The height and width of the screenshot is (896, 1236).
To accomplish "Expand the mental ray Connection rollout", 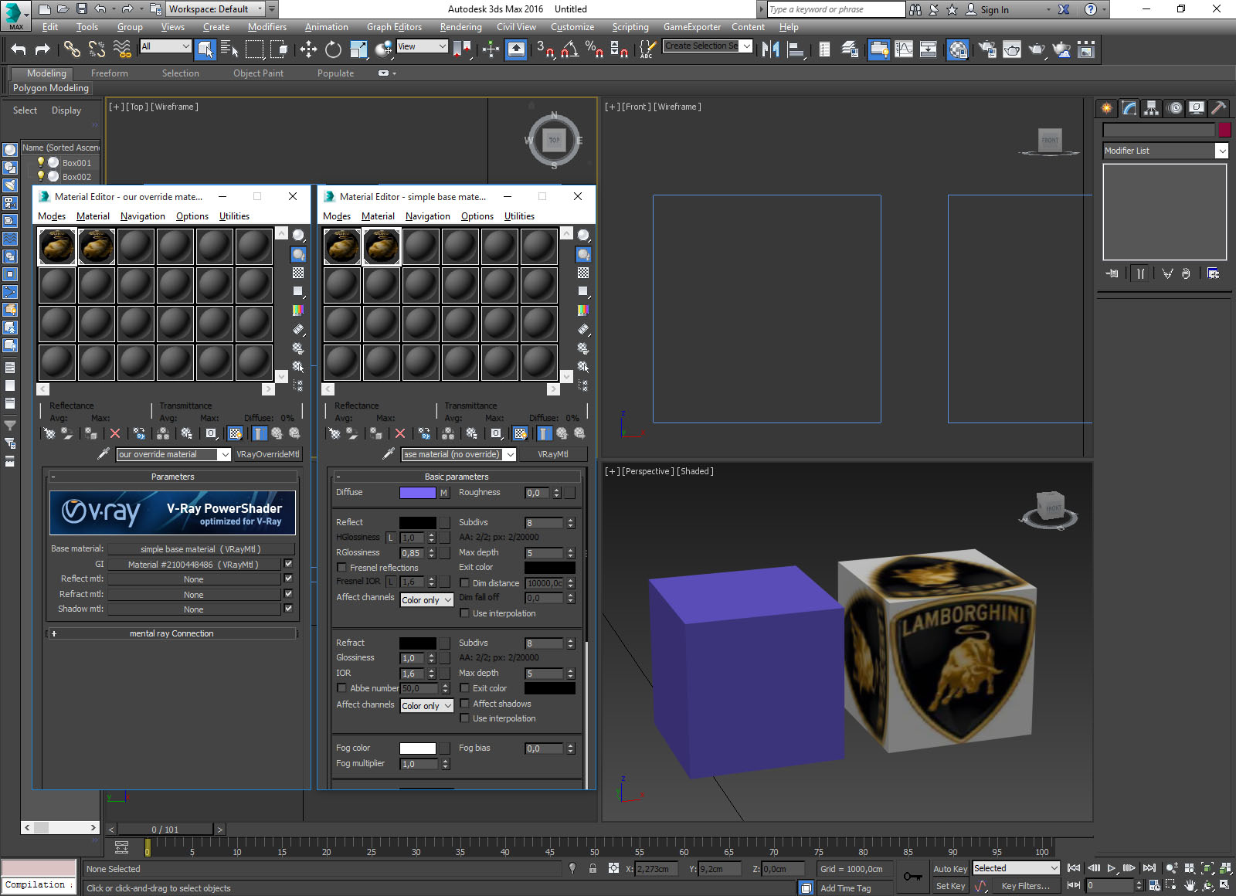I will pyautogui.click(x=171, y=633).
